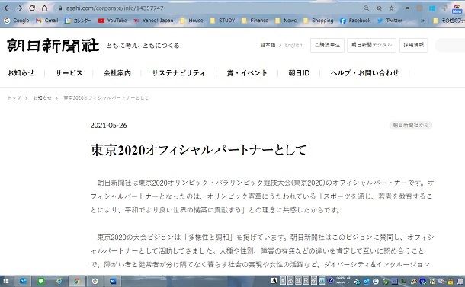Open the green LINE taskbar app

pos(41,281)
